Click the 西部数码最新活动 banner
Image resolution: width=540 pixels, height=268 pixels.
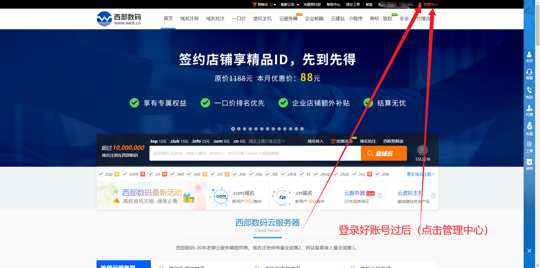click(x=151, y=196)
